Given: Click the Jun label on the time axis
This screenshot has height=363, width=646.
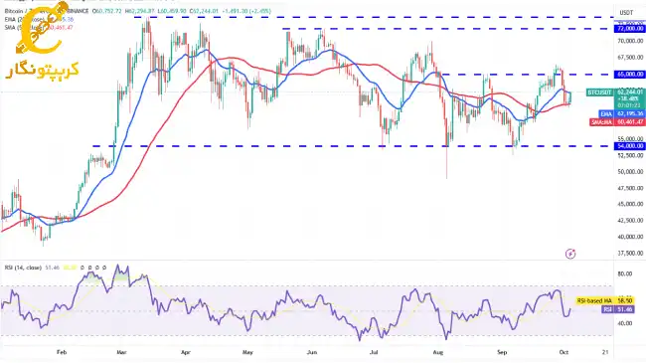Looking at the screenshot, I should [312, 352].
